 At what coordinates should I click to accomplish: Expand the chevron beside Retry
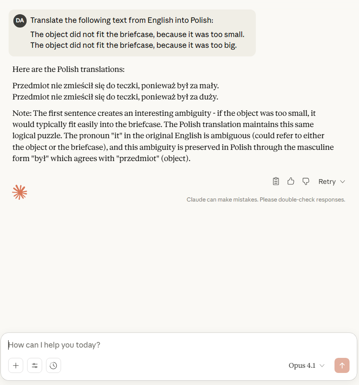[x=343, y=181]
